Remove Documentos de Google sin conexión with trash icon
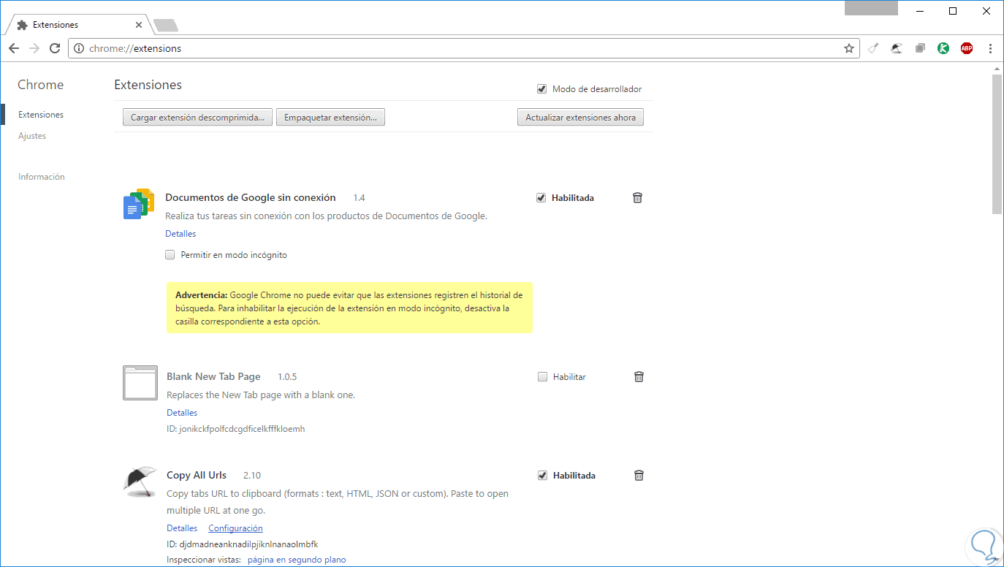 637,197
